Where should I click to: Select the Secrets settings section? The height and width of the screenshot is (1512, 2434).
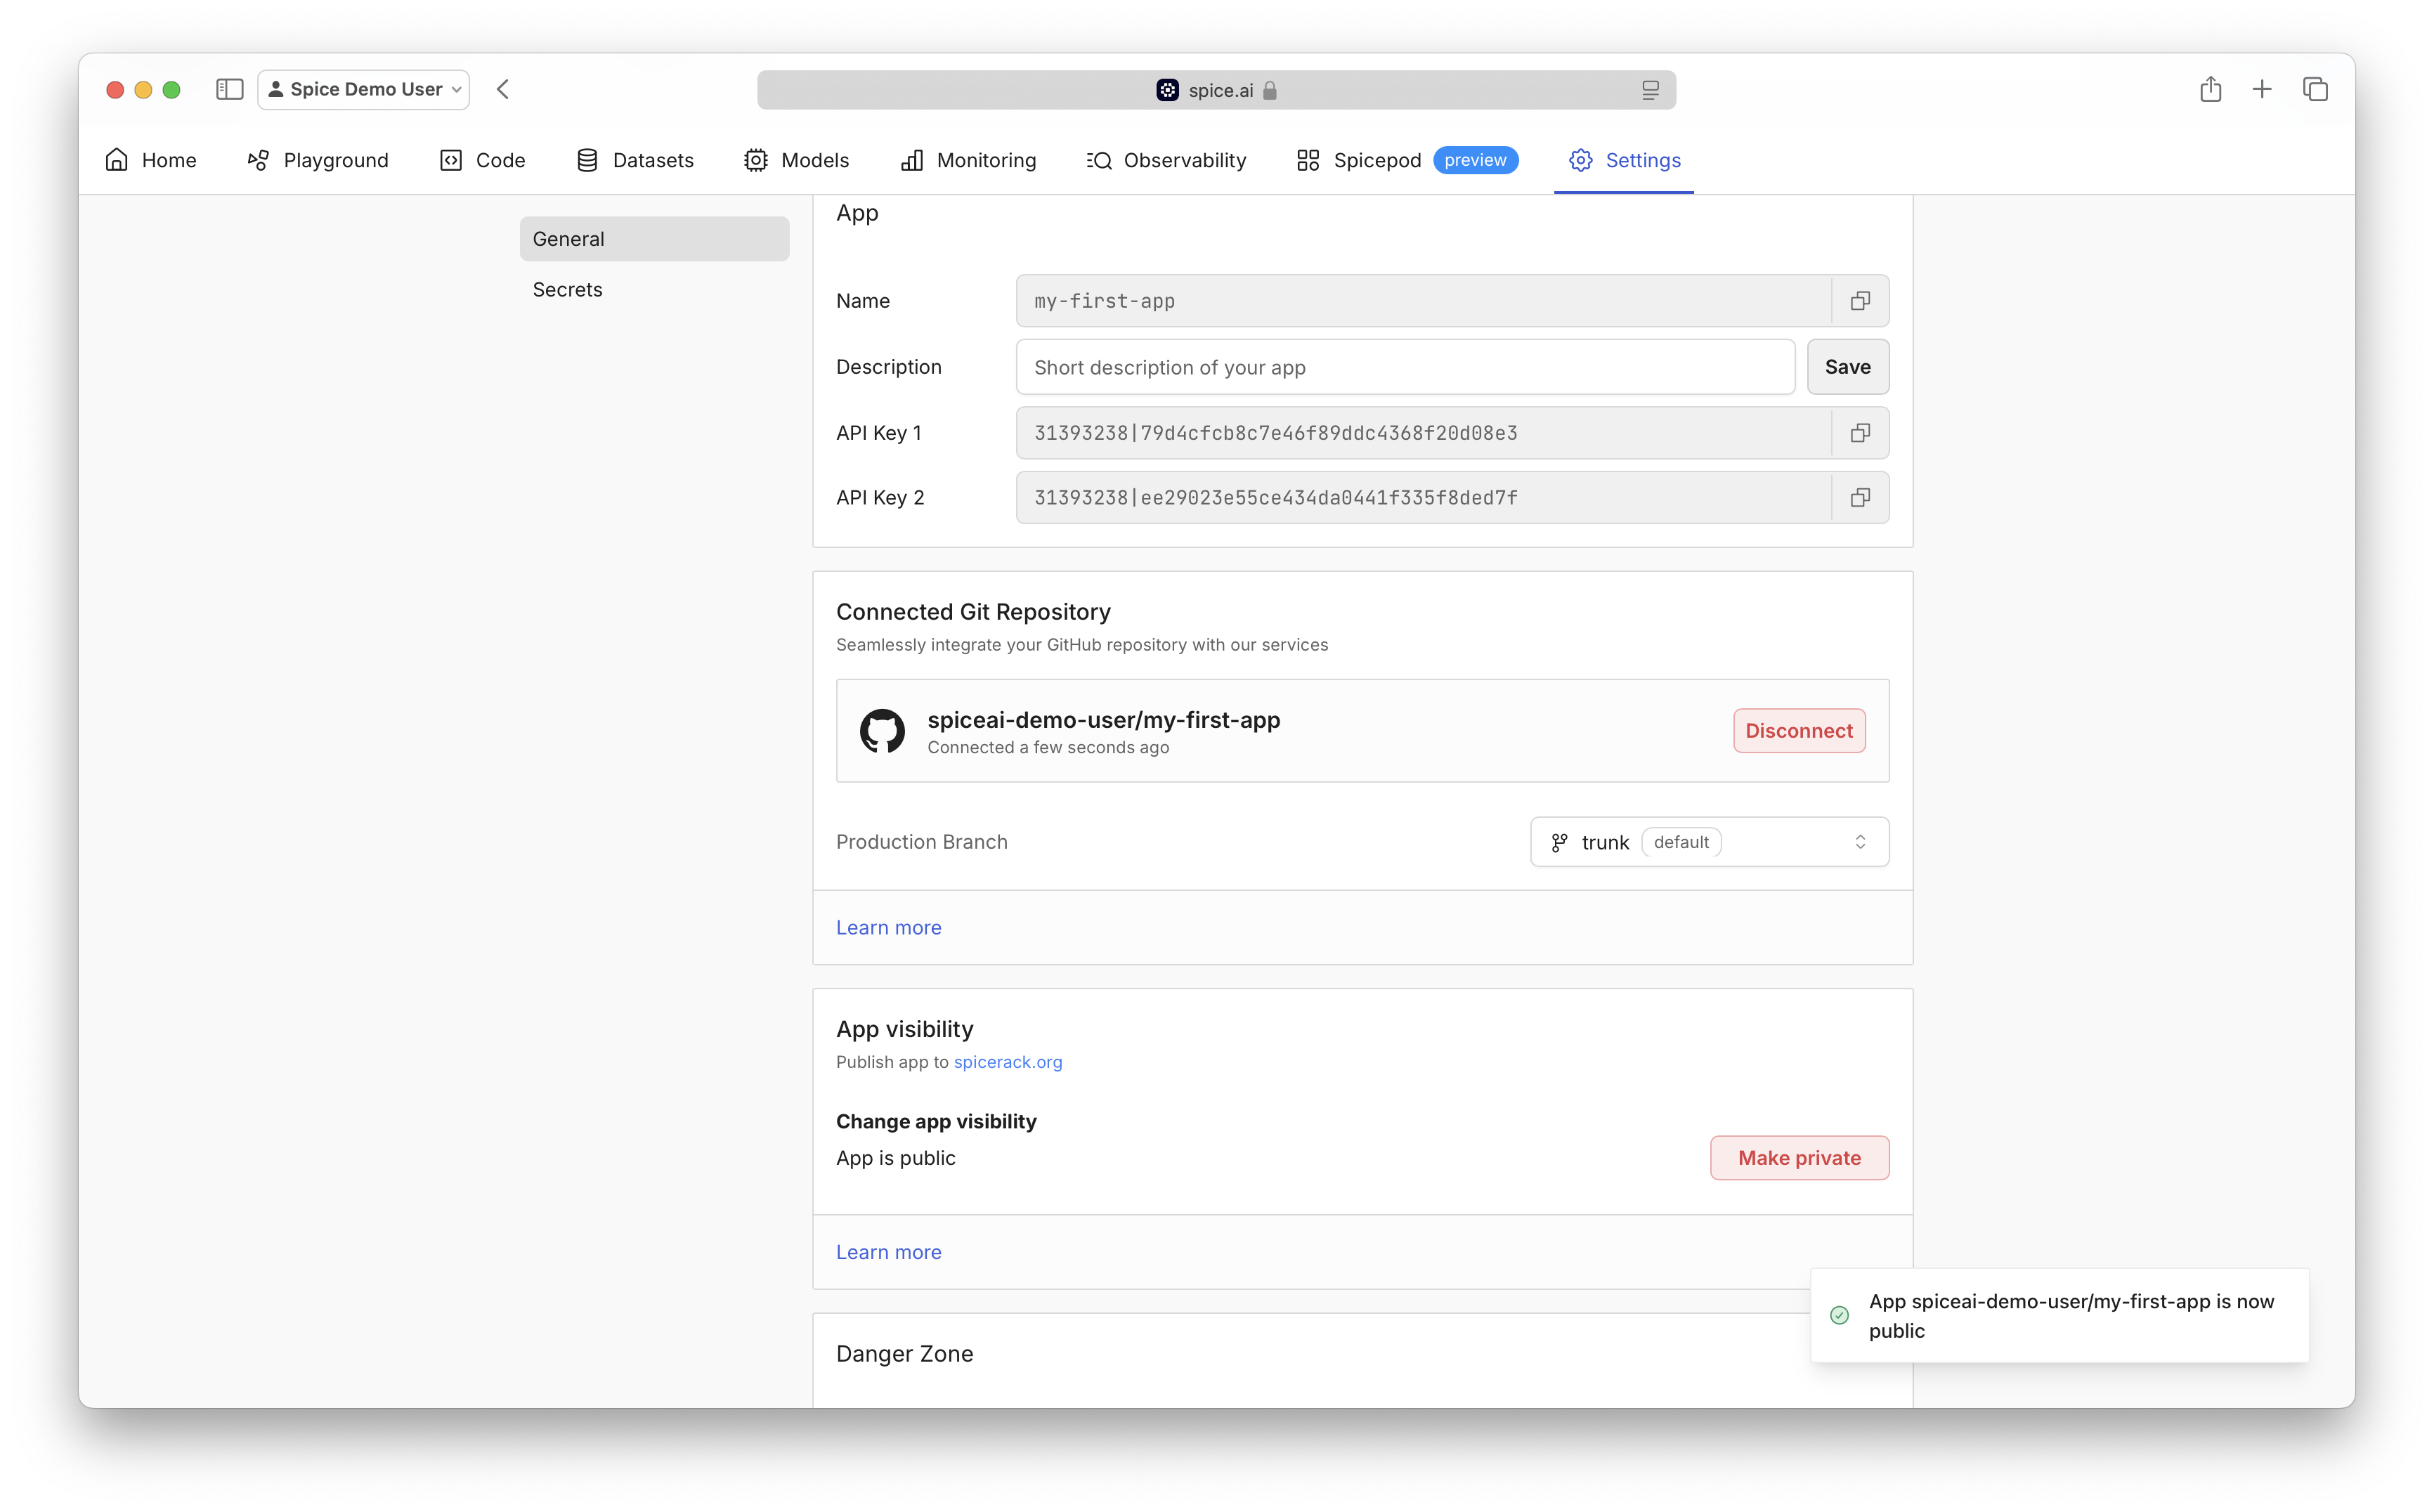point(654,289)
